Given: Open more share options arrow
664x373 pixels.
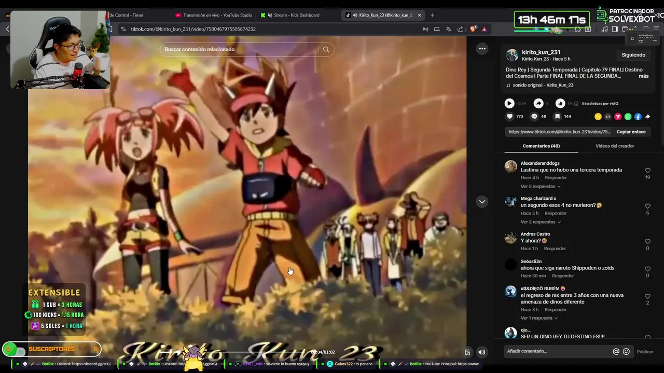Looking at the screenshot, I should tap(647, 117).
